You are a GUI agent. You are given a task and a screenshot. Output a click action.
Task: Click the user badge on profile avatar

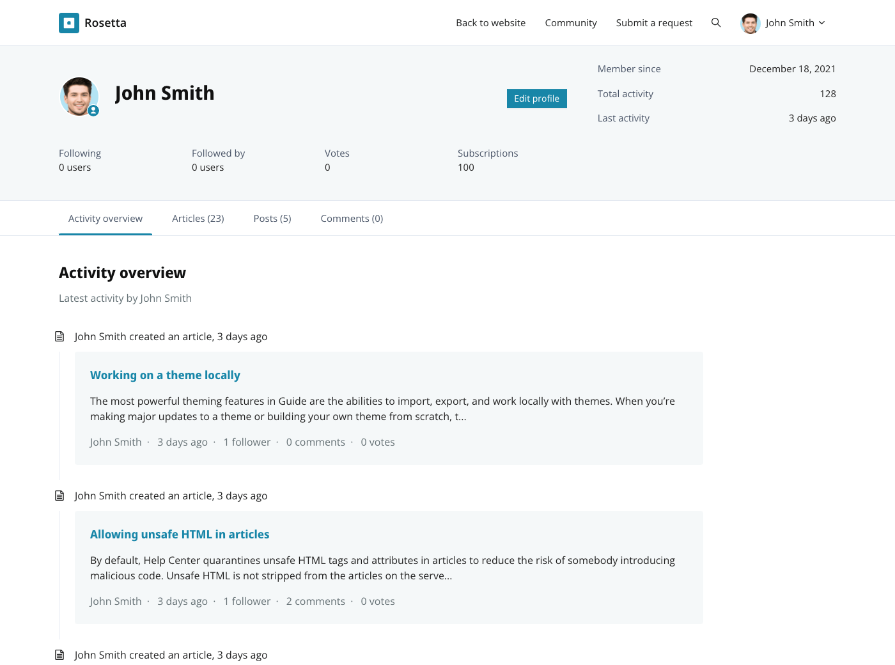pos(93,111)
